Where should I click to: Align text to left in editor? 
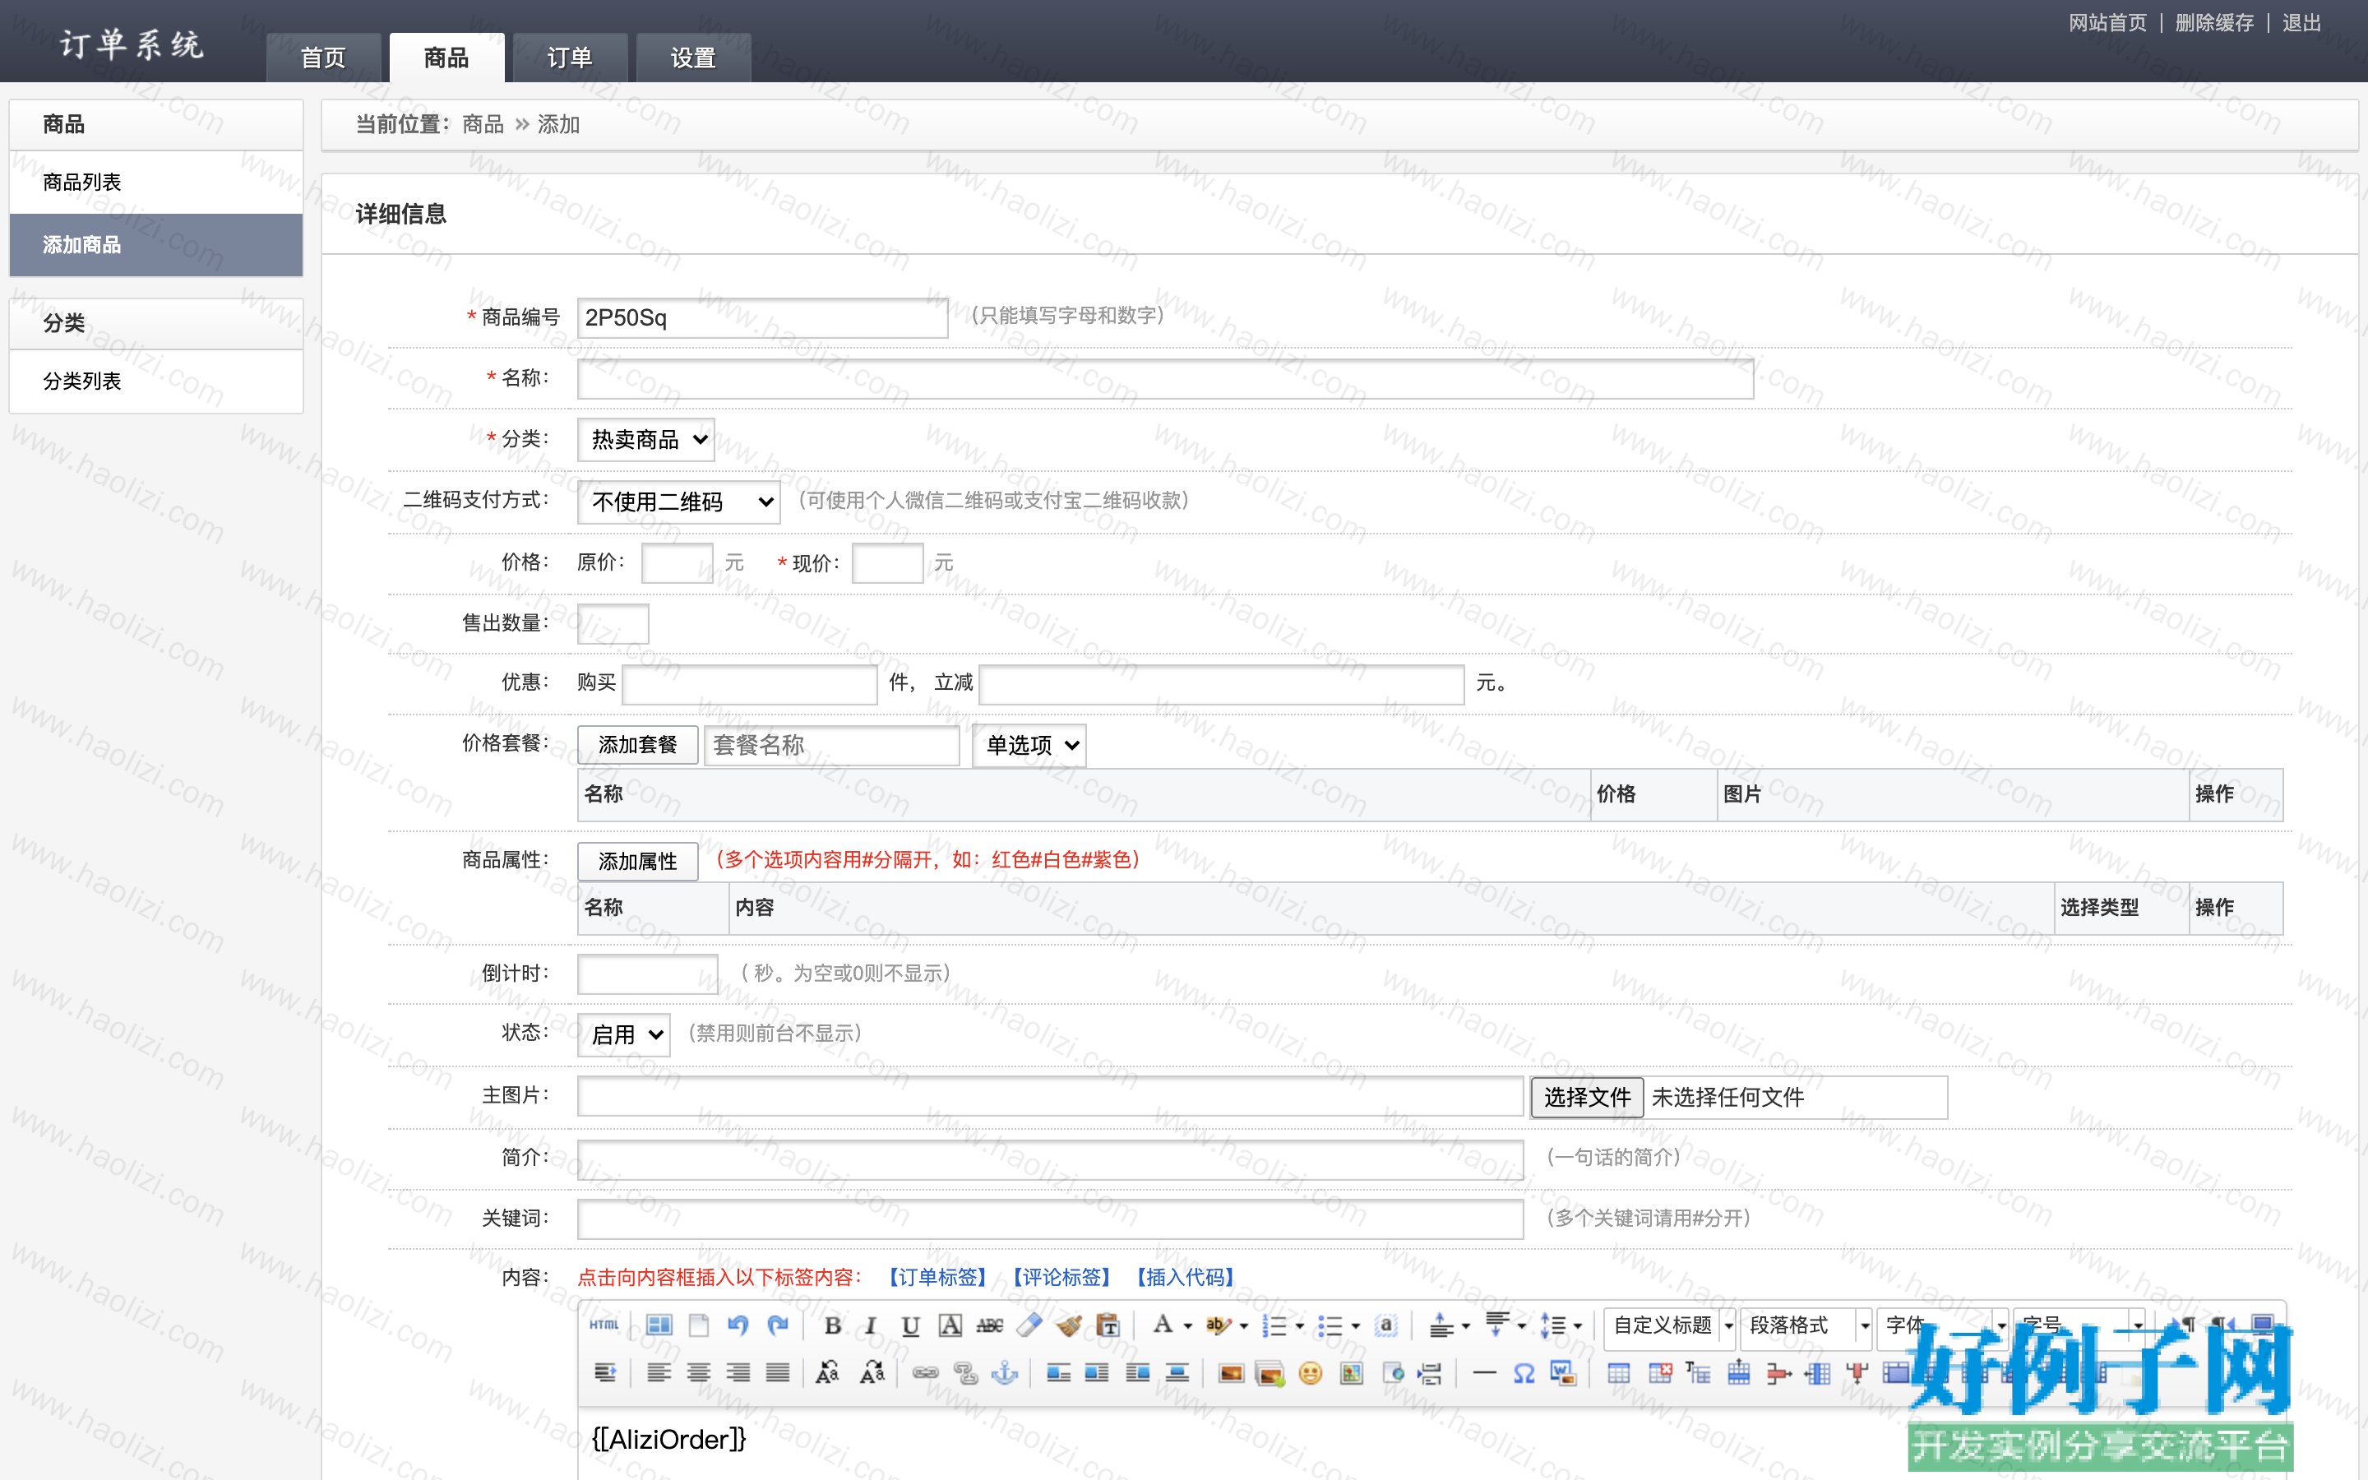pyautogui.click(x=659, y=1373)
